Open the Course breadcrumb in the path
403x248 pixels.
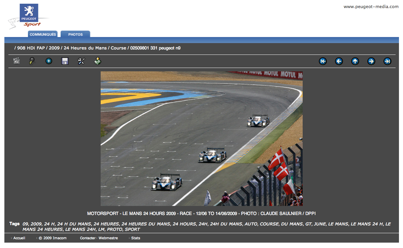pyautogui.click(x=119, y=48)
